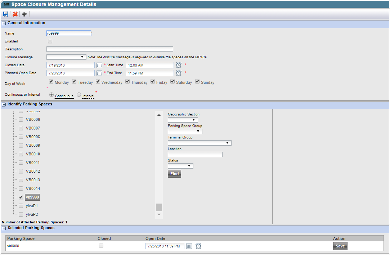Click the Planned Open Date input field

70,73
